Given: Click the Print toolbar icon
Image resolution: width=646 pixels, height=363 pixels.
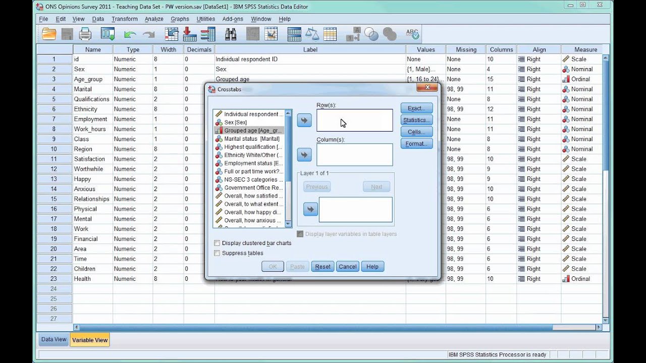Looking at the screenshot, I should point(85,34).
